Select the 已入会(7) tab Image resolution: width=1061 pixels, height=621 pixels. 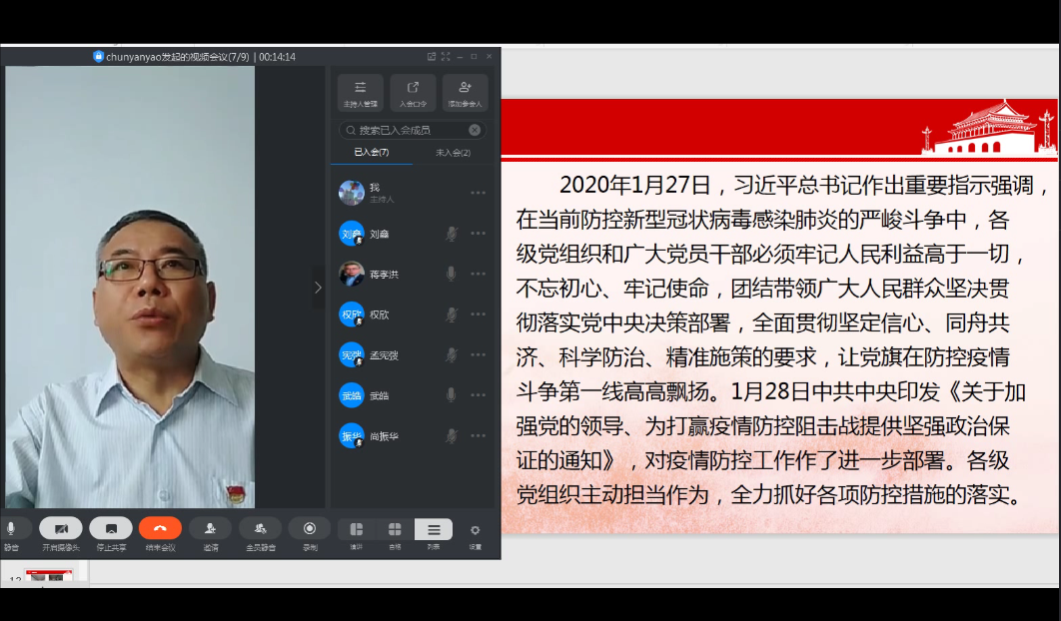pos(372,153)
